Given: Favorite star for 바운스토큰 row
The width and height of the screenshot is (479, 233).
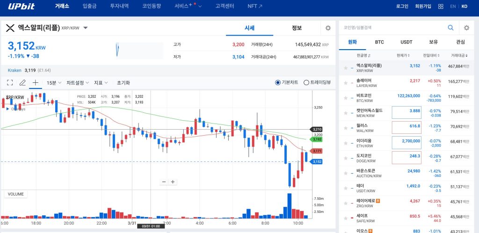Looking at the screenshot, I should [x=346, y=173].
